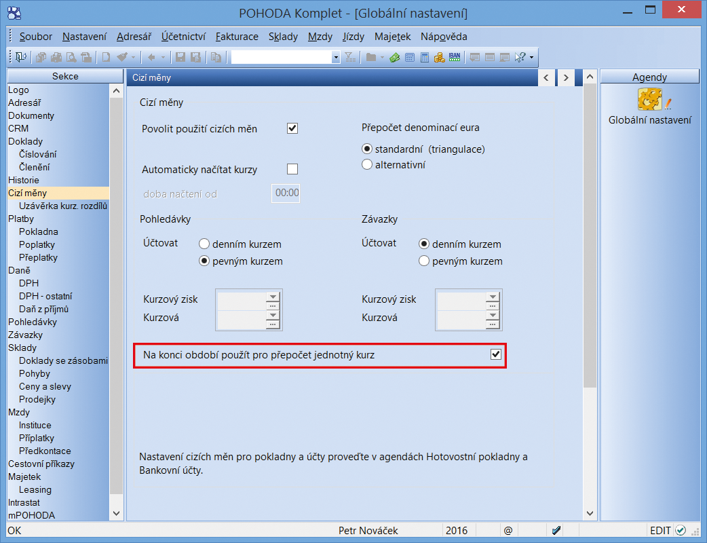Select pevným kurzem under Závazky
The width and height of the screenshot is (707, 543).
click(424, 261)
